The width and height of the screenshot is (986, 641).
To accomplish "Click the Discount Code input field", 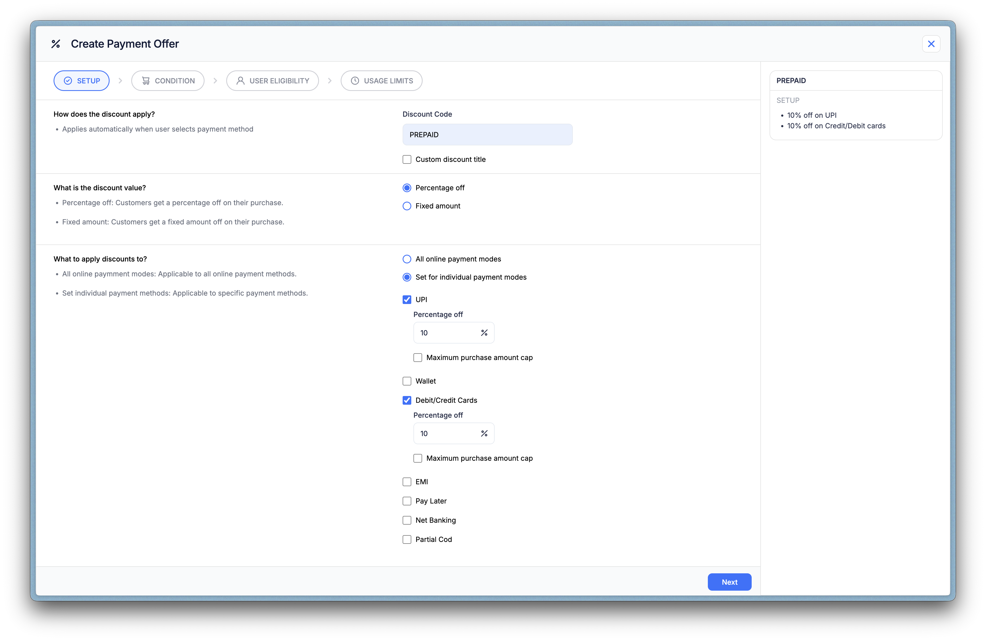I will click(487, 135).
